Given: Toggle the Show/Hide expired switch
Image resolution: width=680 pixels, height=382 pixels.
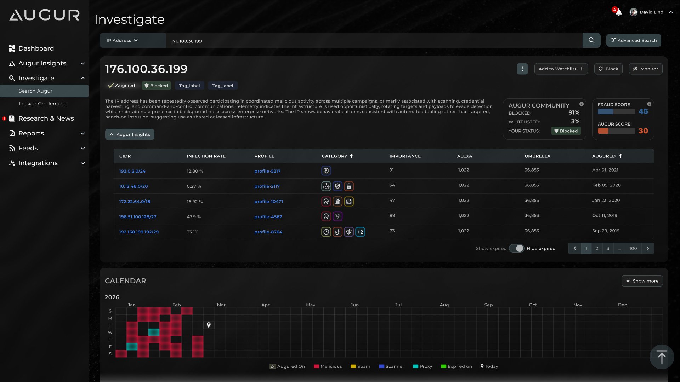Looking at the screenshot, I should (516, 248).
